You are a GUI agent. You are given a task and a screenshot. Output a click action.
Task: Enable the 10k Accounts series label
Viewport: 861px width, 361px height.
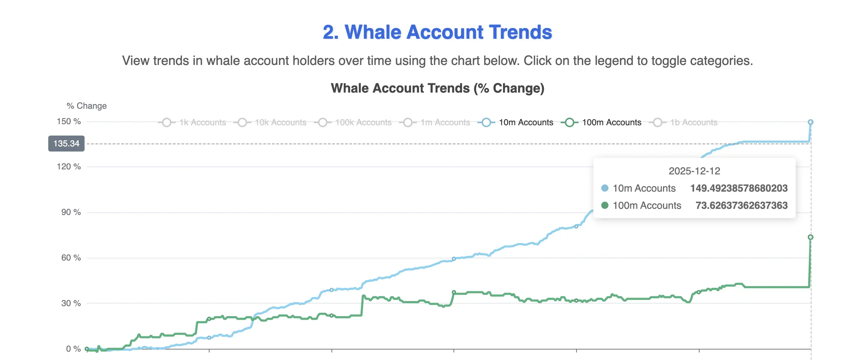coord(281,123)
